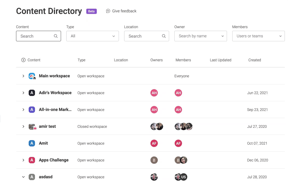The height and width of the screenshot is (183, 288).
Task: Open the Main workspace name
Action: [x=54, y=76]
